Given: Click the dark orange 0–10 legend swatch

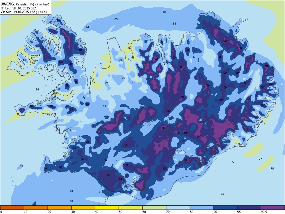Looking at the screenshot, I should point(12,208).
